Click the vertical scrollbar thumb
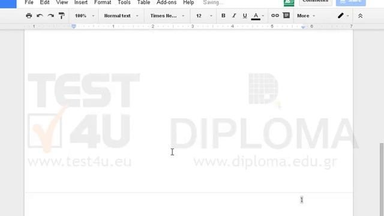The image size is (384, 216). [382, 179]
